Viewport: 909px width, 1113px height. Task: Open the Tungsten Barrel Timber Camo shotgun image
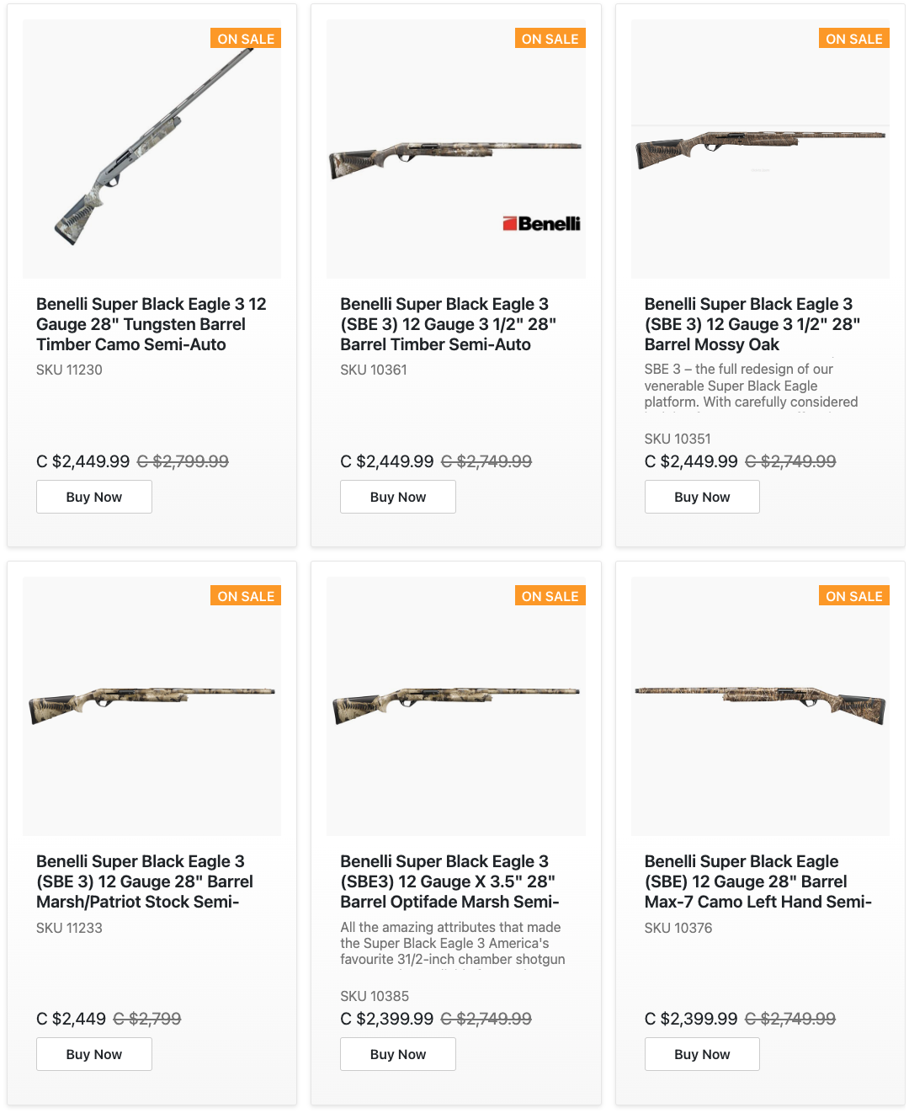click(x=151, y=149)
